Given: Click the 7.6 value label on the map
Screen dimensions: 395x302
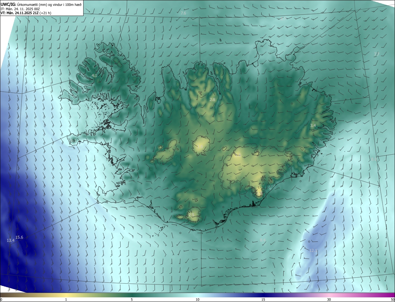Looking at the screenshot, I should click(x=183, y=13).
